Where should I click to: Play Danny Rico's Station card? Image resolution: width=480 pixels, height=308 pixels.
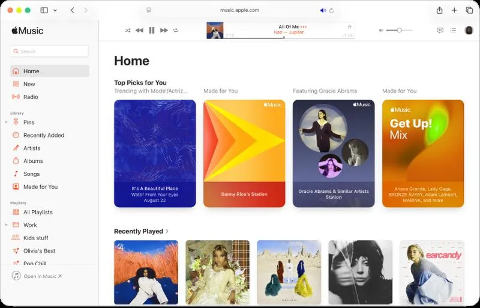[x=244, y=154]
